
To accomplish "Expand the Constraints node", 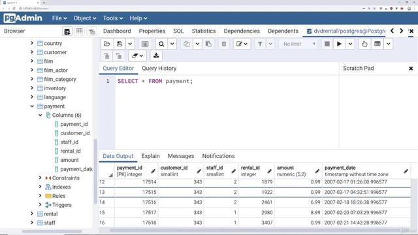I will coord(40,178).
